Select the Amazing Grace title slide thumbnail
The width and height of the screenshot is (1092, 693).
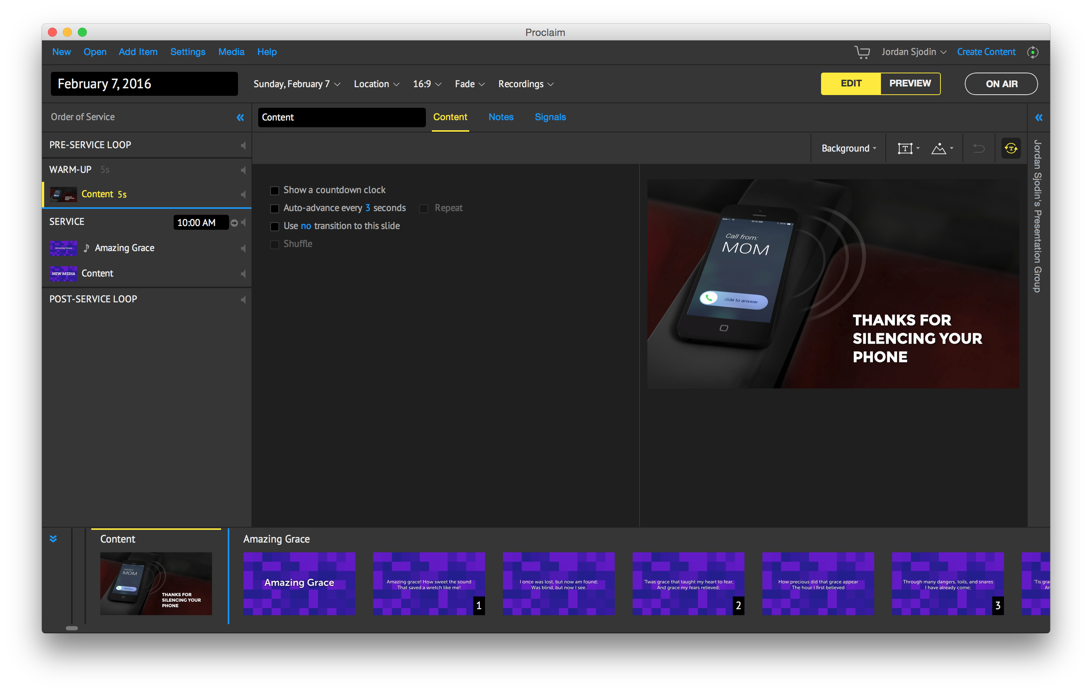299,583
